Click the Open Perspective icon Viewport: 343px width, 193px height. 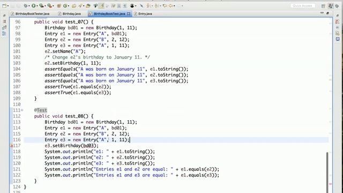(x=323, y=6)
